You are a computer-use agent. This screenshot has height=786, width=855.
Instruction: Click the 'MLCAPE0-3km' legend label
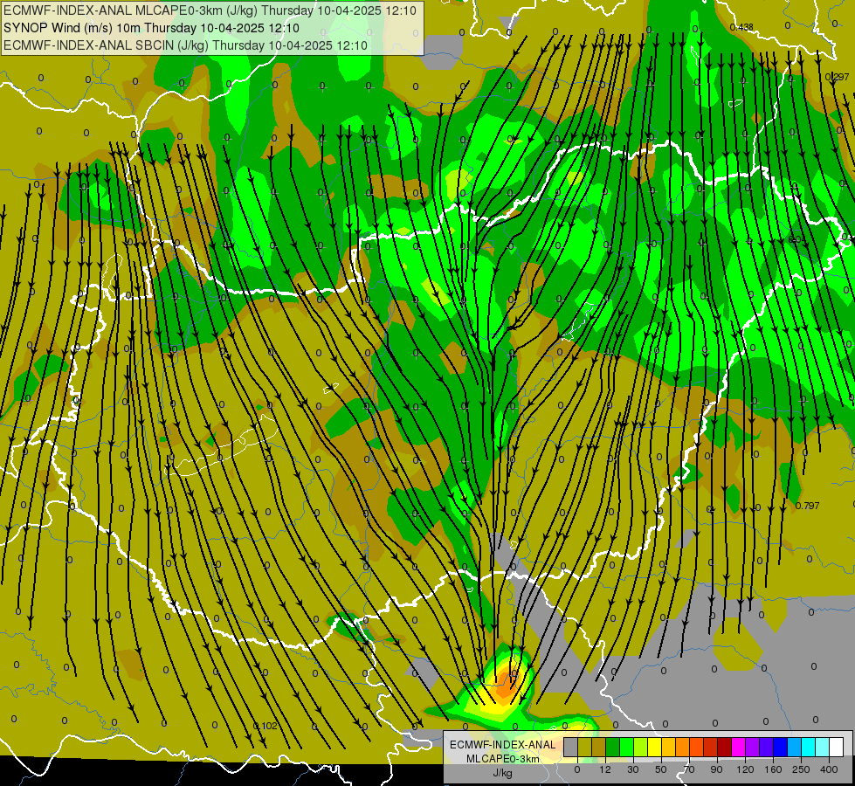click(502, 759)
